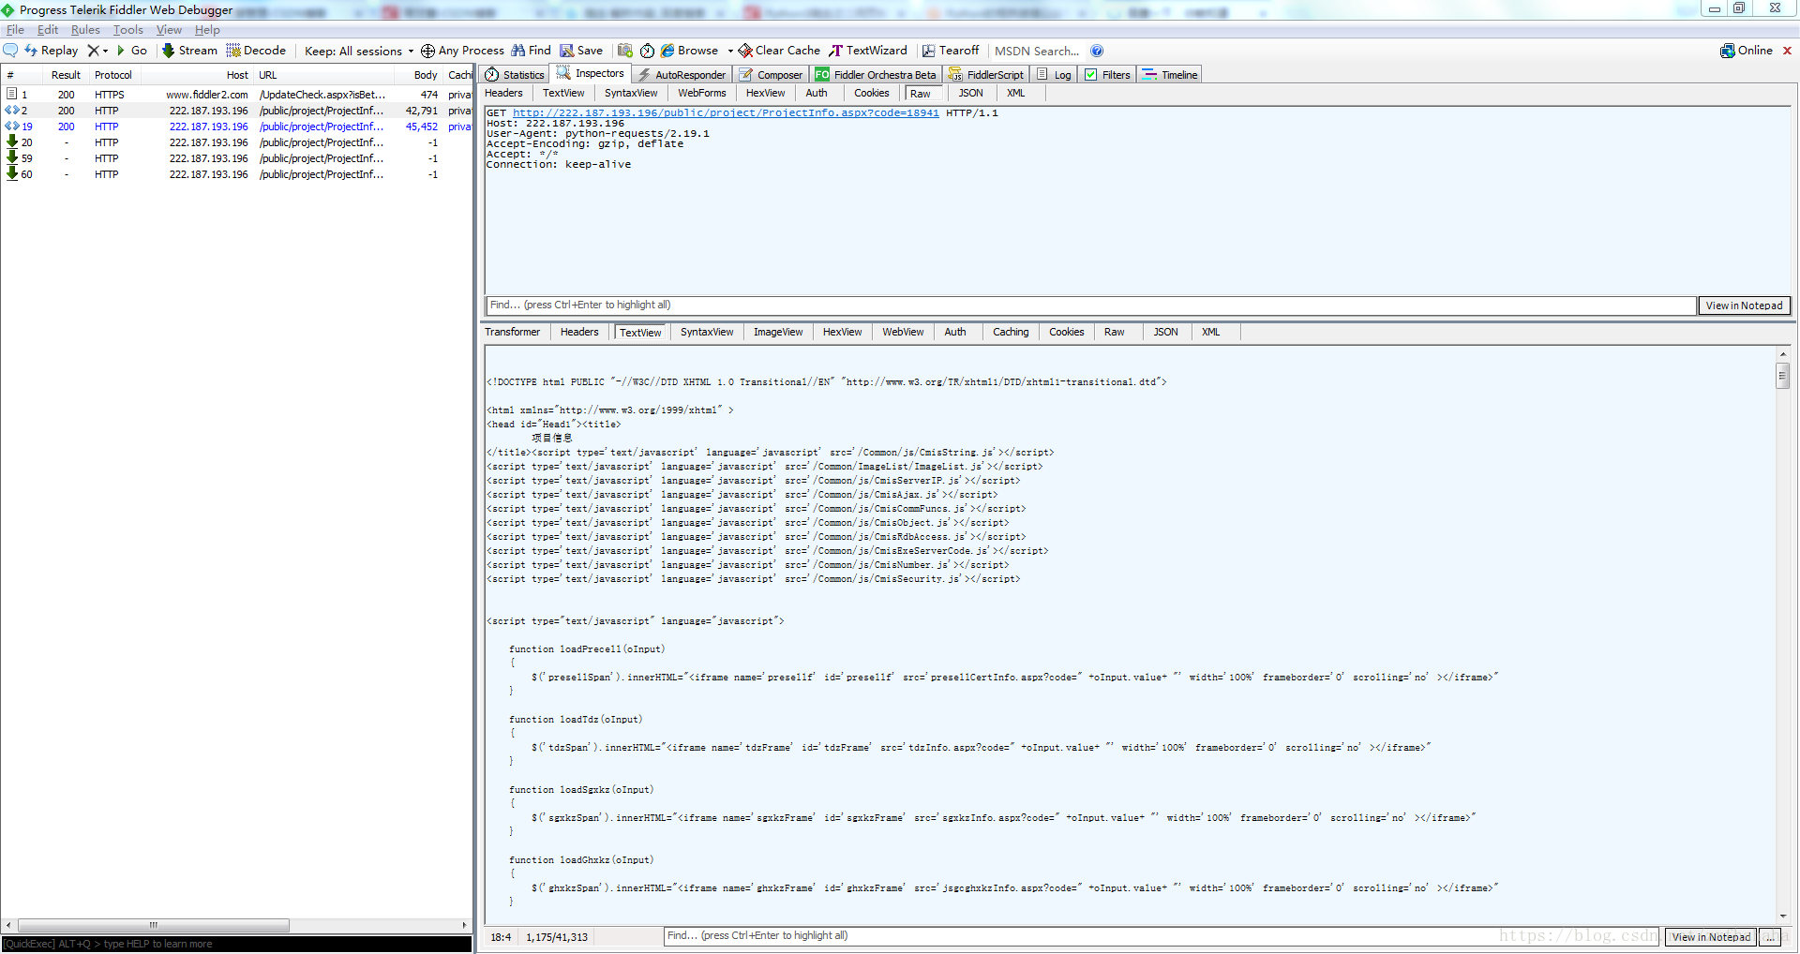
Task: Click the Replay toolbar button
Action: pyautogui.click(x=52, y=51)
